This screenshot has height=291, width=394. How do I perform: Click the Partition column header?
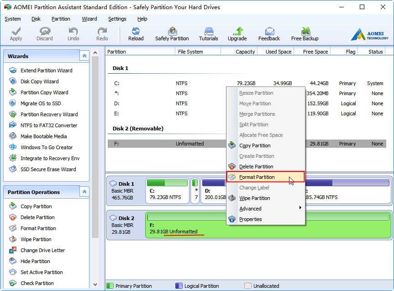(140, 52)
